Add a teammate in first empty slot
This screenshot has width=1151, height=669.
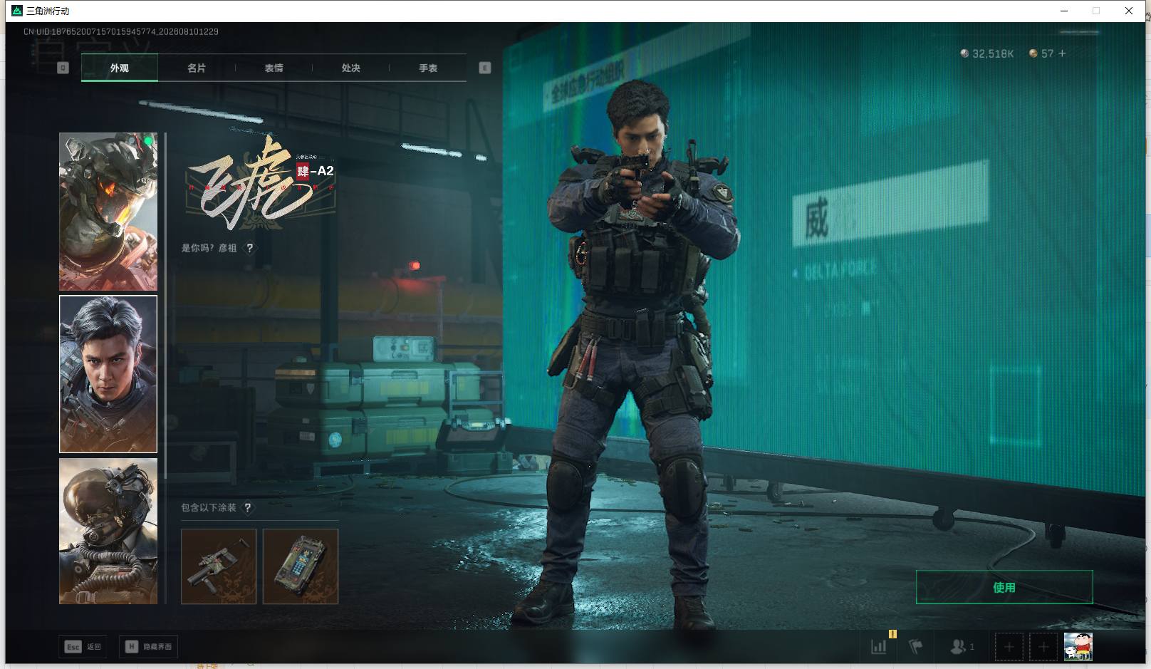pos(1009,647)
